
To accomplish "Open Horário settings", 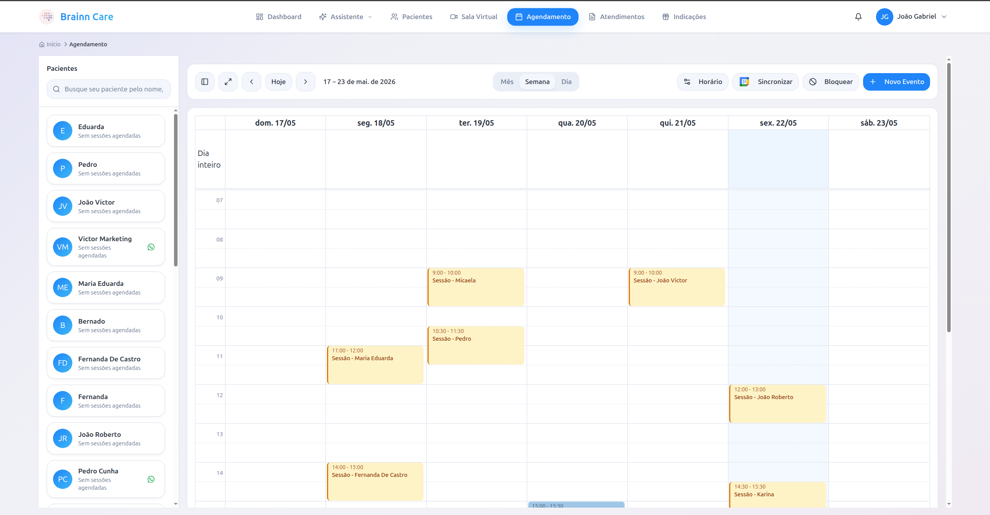I will [x=703, y=82].
